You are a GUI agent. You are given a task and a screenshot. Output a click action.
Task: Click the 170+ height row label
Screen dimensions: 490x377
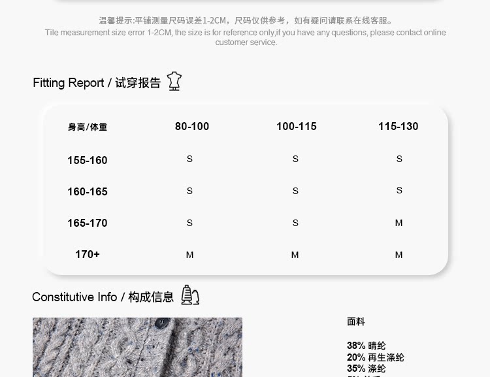87,254
